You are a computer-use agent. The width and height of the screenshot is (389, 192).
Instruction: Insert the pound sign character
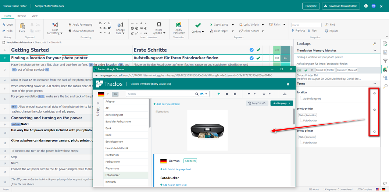coord(132,33)
